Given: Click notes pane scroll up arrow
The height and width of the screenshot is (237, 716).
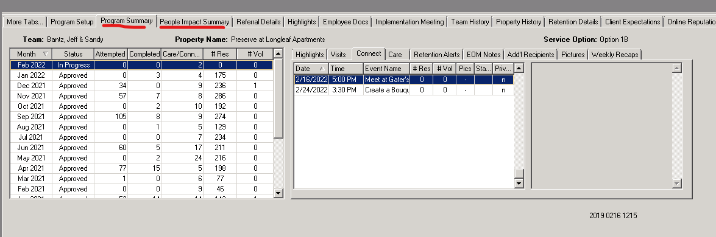Looking at the screenshot, I should tap(677, 68).
